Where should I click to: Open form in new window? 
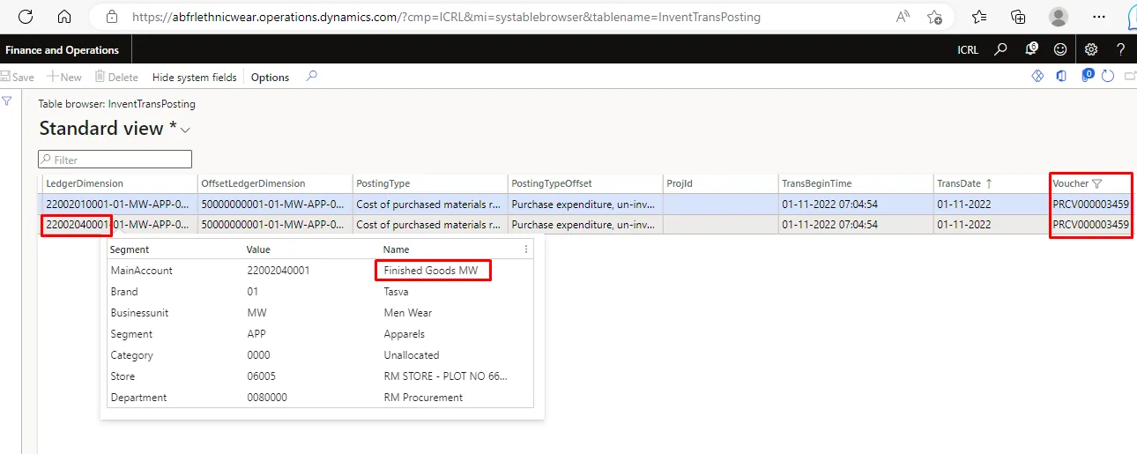pyautogui.click(x=1130, y=77)
